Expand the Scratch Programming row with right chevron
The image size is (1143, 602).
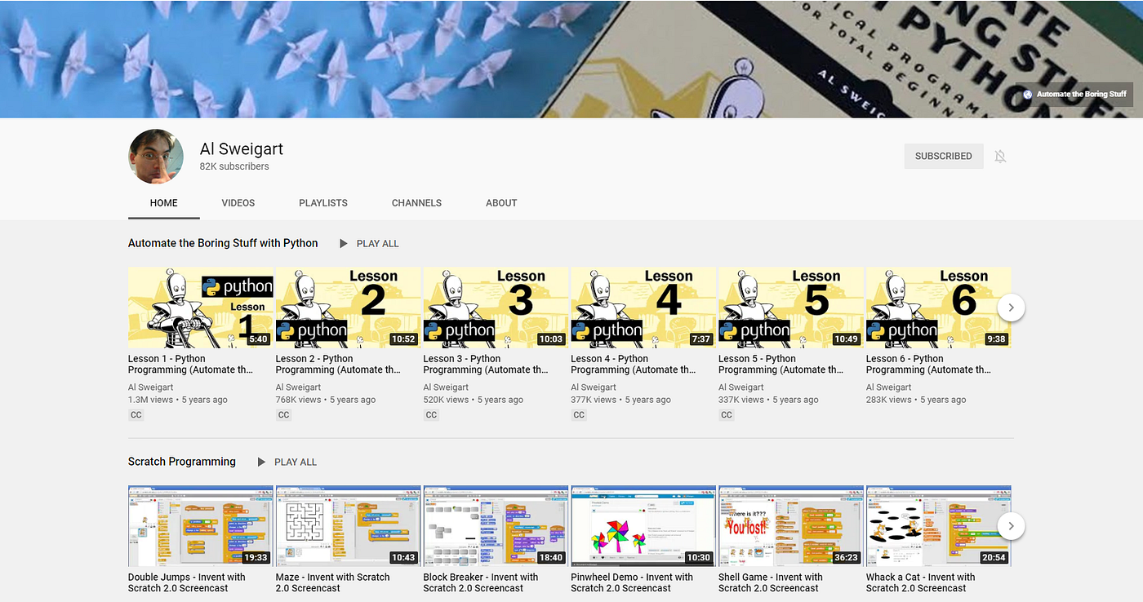(x=1011, y=526)
